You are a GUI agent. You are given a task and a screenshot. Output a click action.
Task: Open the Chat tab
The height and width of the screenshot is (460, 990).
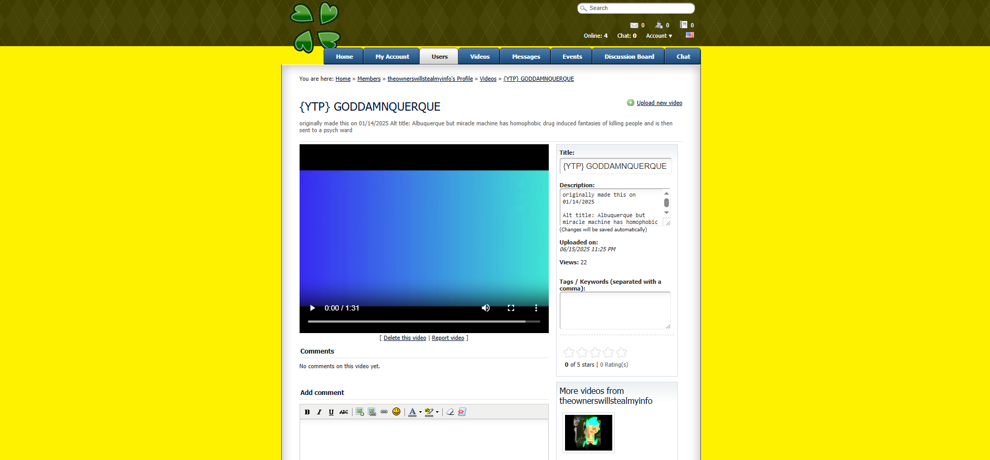[683, 57]
